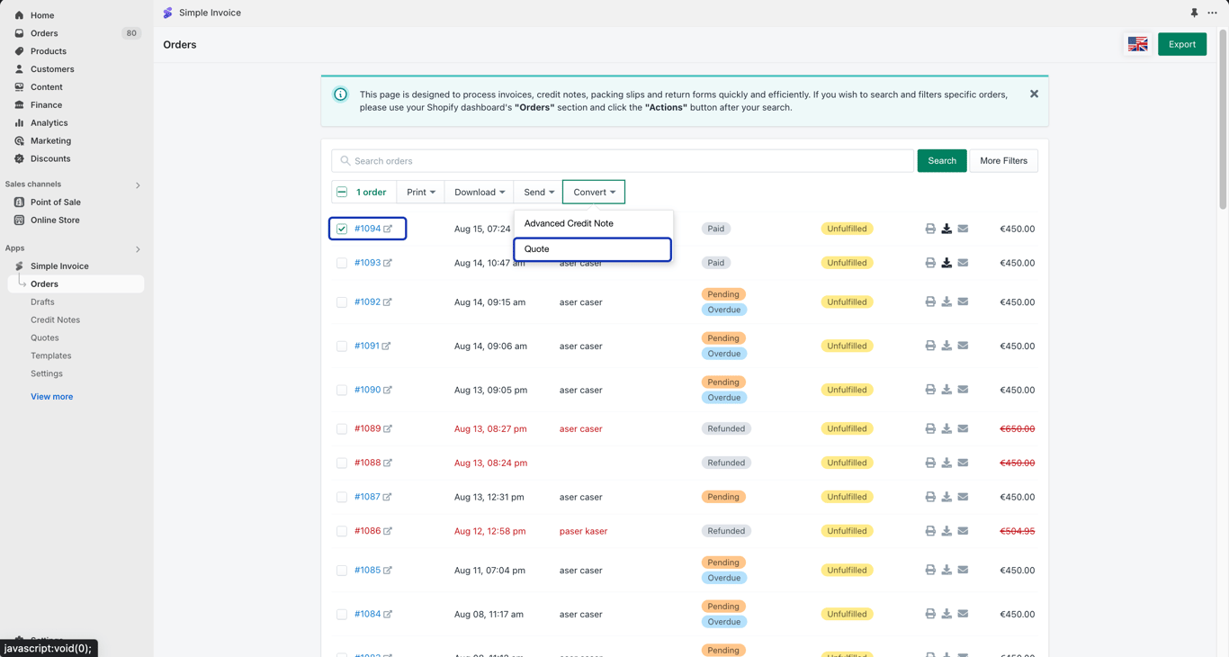Viewport: 1229px width, 657px height.
Task: Print invoice for order #1087
Action: point(930,497)
